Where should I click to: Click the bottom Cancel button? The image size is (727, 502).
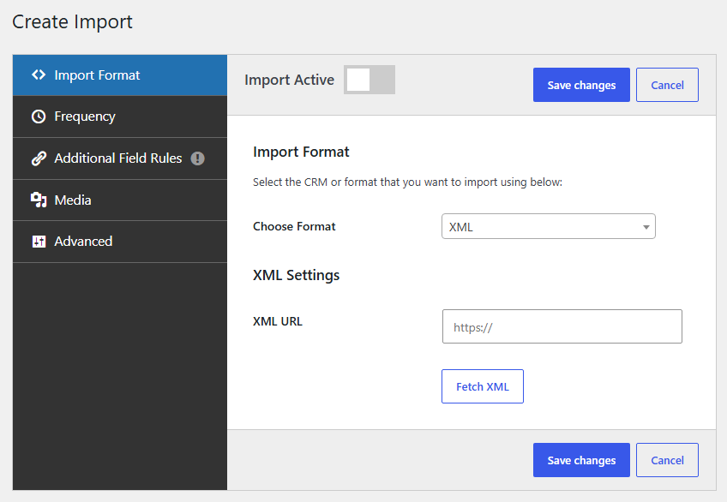[x=667, y=460]
